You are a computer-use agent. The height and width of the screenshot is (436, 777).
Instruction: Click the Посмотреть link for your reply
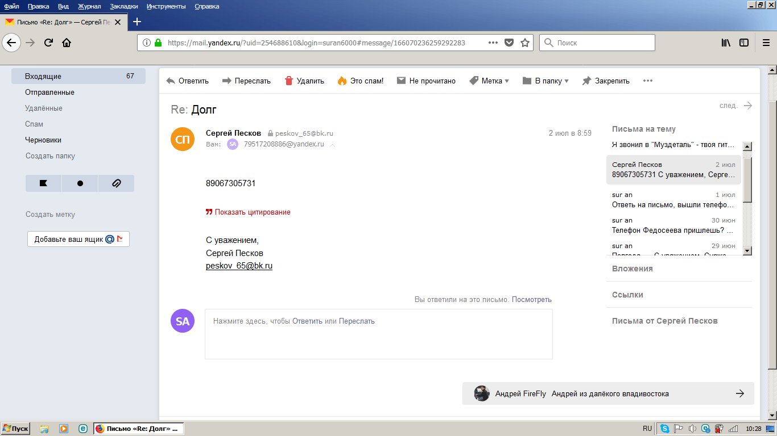(x=531, y=299)
